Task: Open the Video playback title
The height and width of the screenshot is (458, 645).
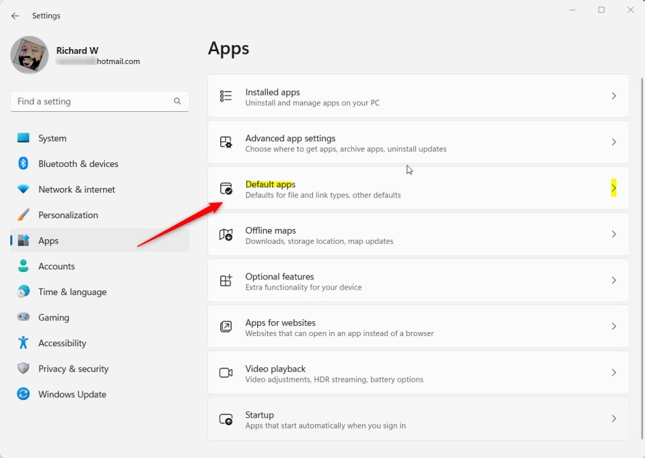Action: pyautogui.click(x=275, y=368)
